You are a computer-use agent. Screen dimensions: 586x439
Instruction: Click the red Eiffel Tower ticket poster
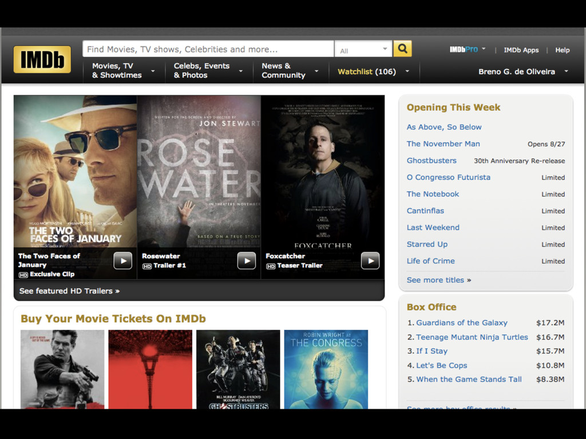point(151,369)
